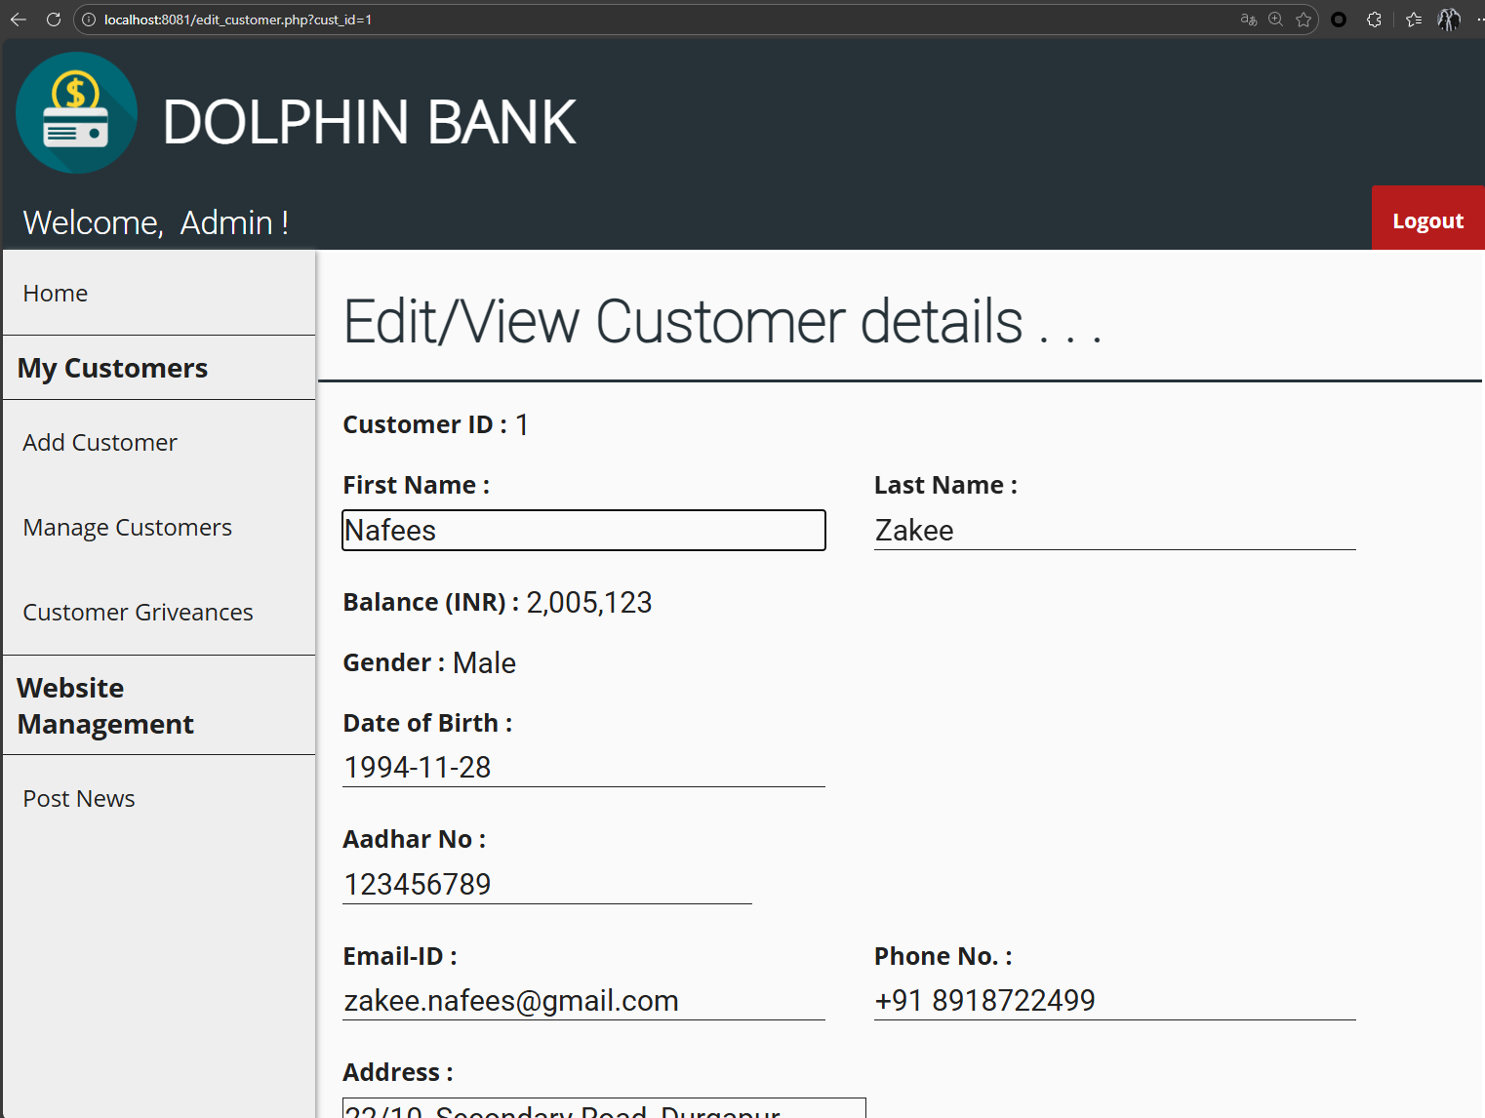This screenshot has width=1485, height=1118.
Task: Click the Last Name field containing Zakee
Action: coord(1114,531)
